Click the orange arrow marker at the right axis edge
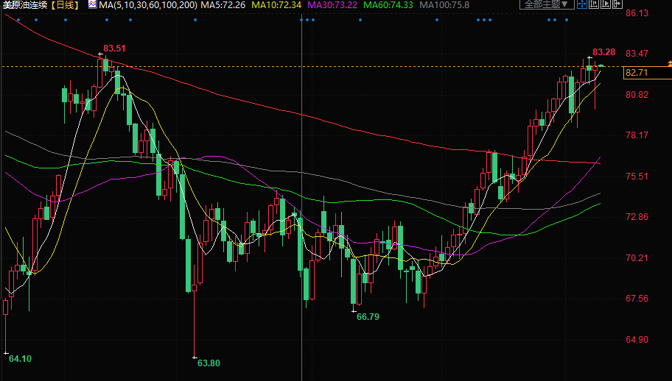 [669, 65]
